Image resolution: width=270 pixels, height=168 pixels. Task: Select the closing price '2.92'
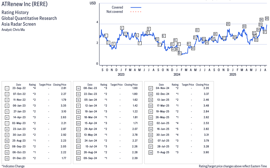64,135
